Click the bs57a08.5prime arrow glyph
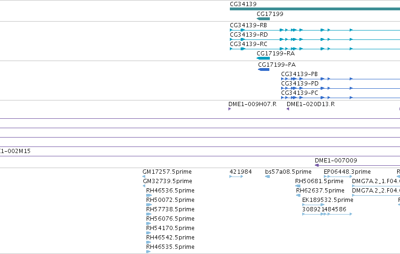Image resolution: width=400 pixels, height=254 pixels. click(267, 176)
